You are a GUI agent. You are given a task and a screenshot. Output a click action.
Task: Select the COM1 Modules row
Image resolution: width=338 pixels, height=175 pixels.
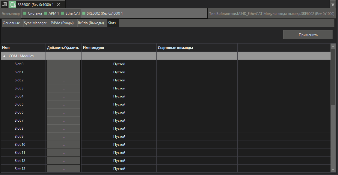(x=165, y=56)
